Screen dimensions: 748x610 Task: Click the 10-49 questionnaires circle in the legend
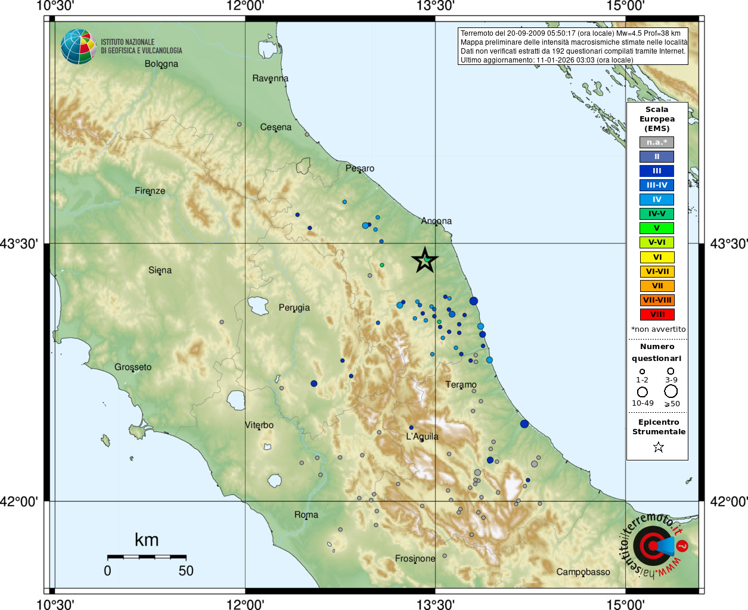point(642,392)
